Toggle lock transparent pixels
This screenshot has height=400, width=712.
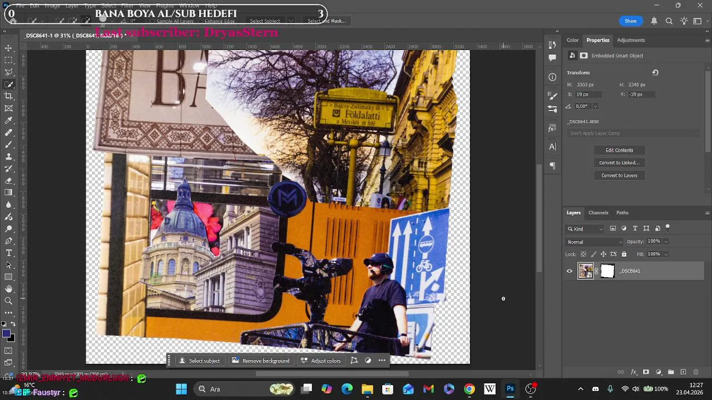pos(583,254)
